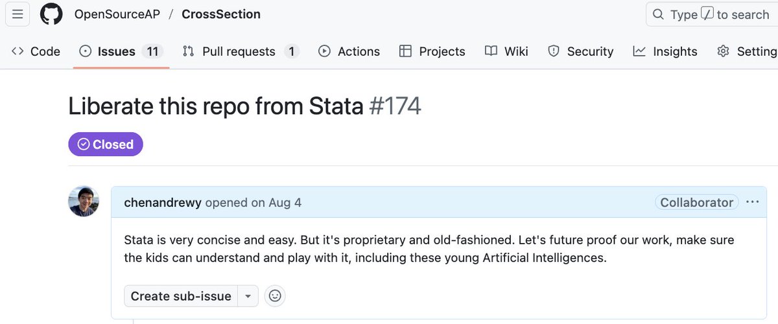Click the add reaction smiley icon
This screenshot has width=778, height=324.
[275, 296]
